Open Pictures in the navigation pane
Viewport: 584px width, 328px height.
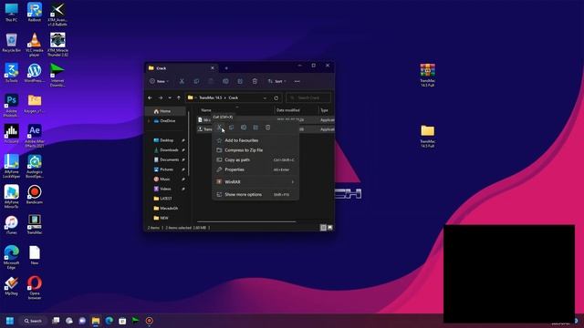coord(166,169)
